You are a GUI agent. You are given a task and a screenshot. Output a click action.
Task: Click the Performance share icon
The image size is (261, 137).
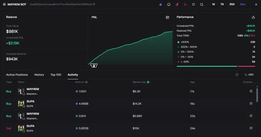point(253,17)
